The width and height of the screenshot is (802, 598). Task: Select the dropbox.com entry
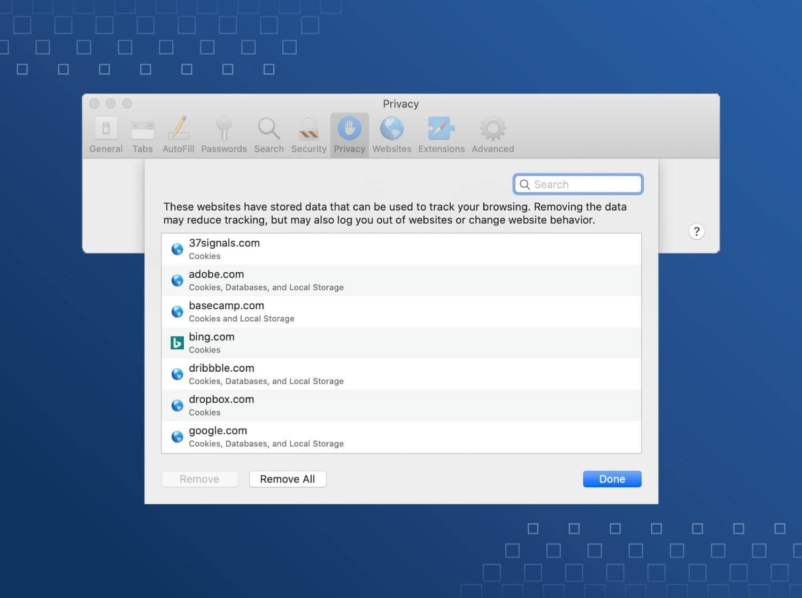tap(402, 405)
